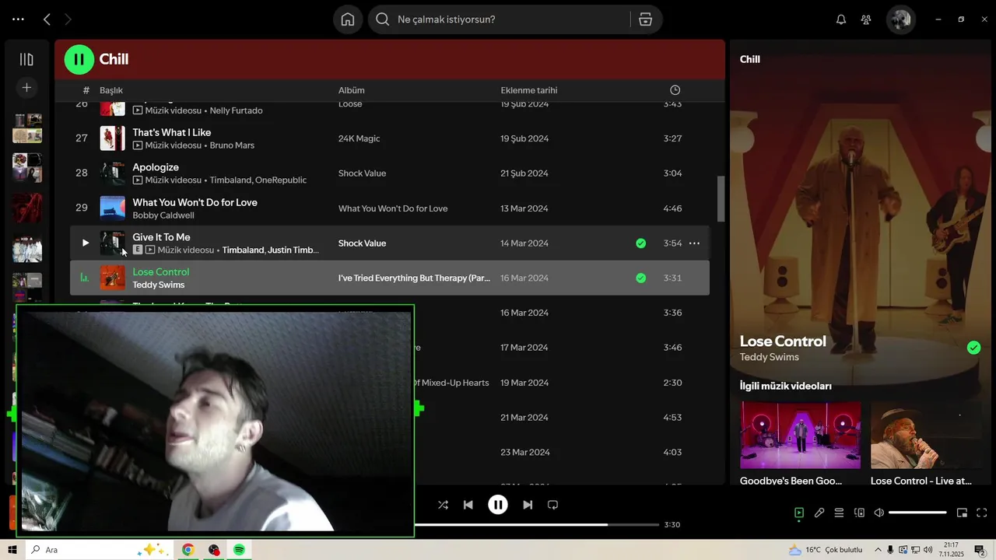Select the Apologize track title

tap(156, 167)
